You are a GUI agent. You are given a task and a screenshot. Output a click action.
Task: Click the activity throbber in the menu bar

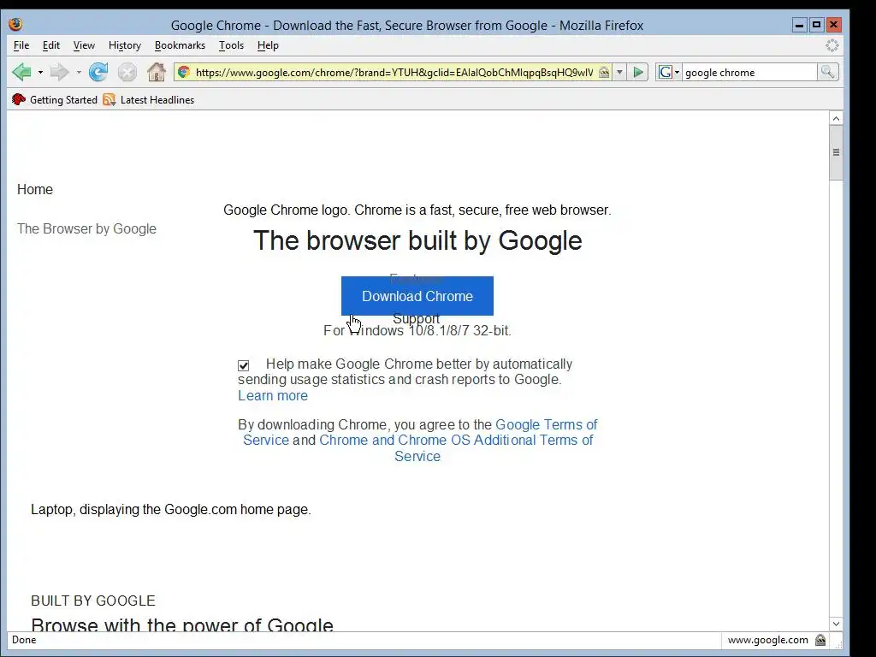(832, 45)
